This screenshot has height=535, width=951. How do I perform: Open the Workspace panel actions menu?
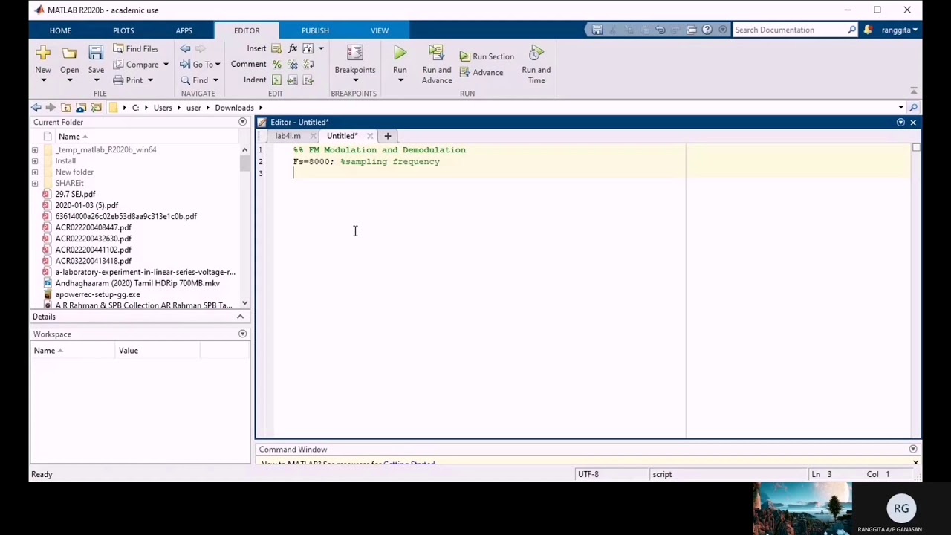pyautogui.click(x=242, y=334)
